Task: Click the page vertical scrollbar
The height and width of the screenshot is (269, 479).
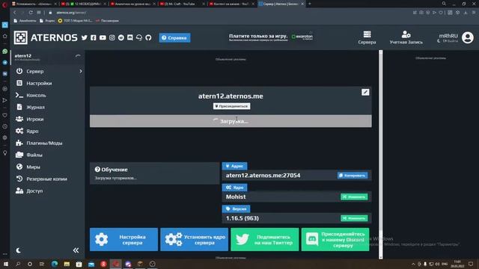Action: click(x=381, y=155)
